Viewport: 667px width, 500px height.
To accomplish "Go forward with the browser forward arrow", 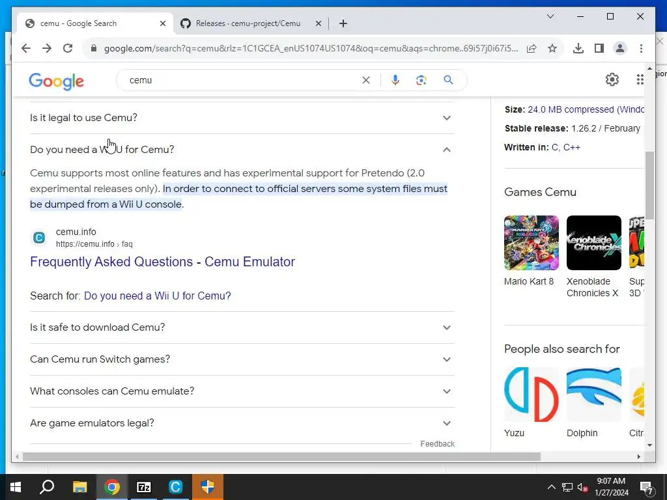I will [47, 48].
